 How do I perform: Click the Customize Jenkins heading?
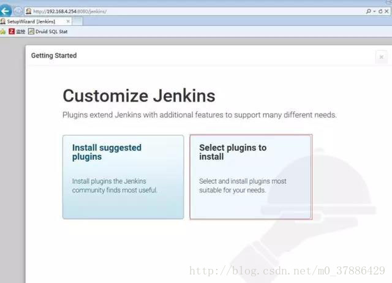139,96
